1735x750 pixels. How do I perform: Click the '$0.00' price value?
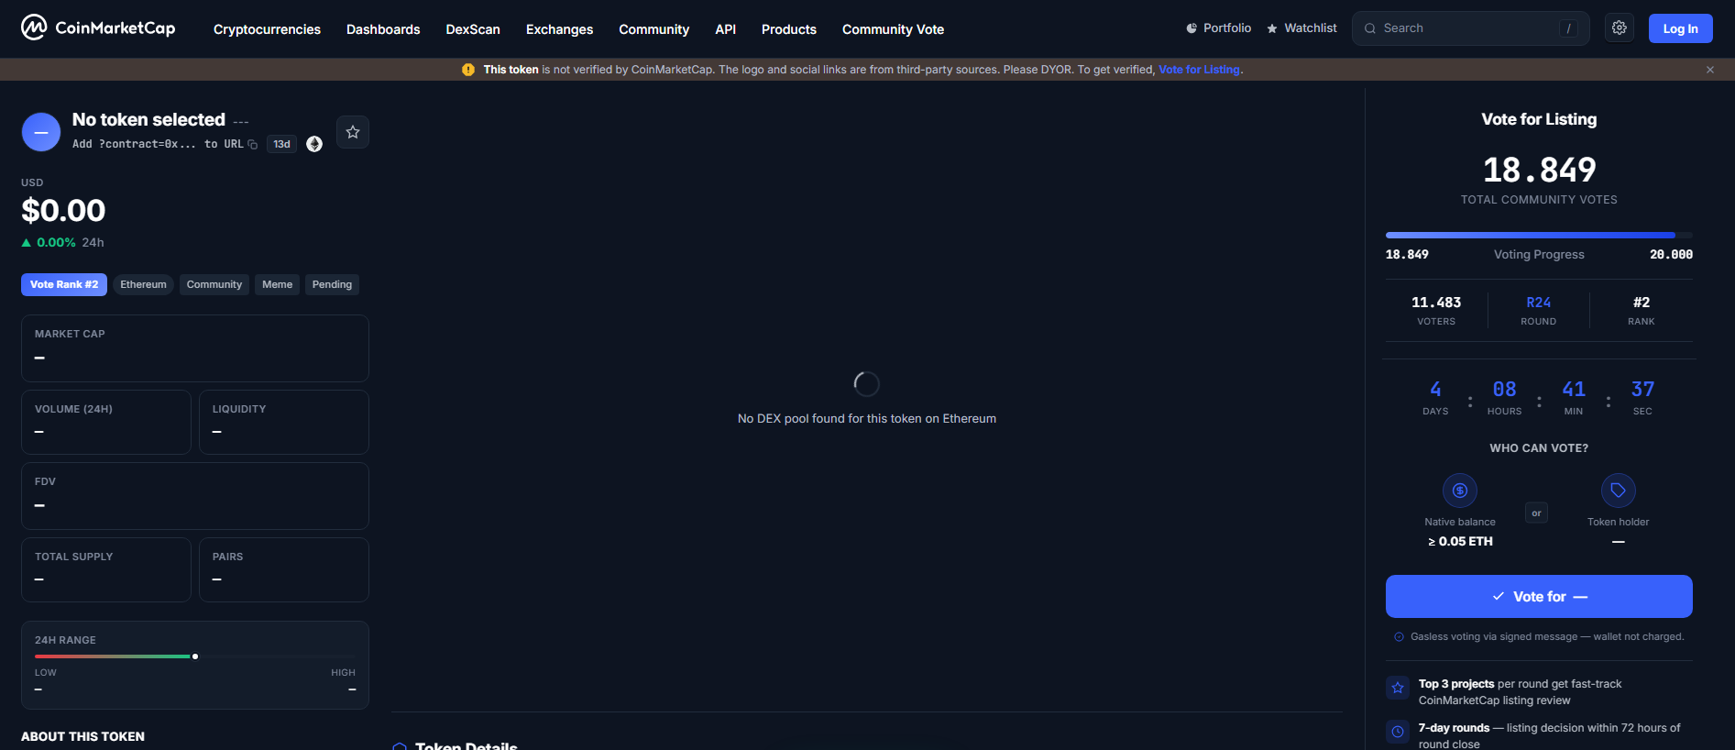[x=63, y=211]
